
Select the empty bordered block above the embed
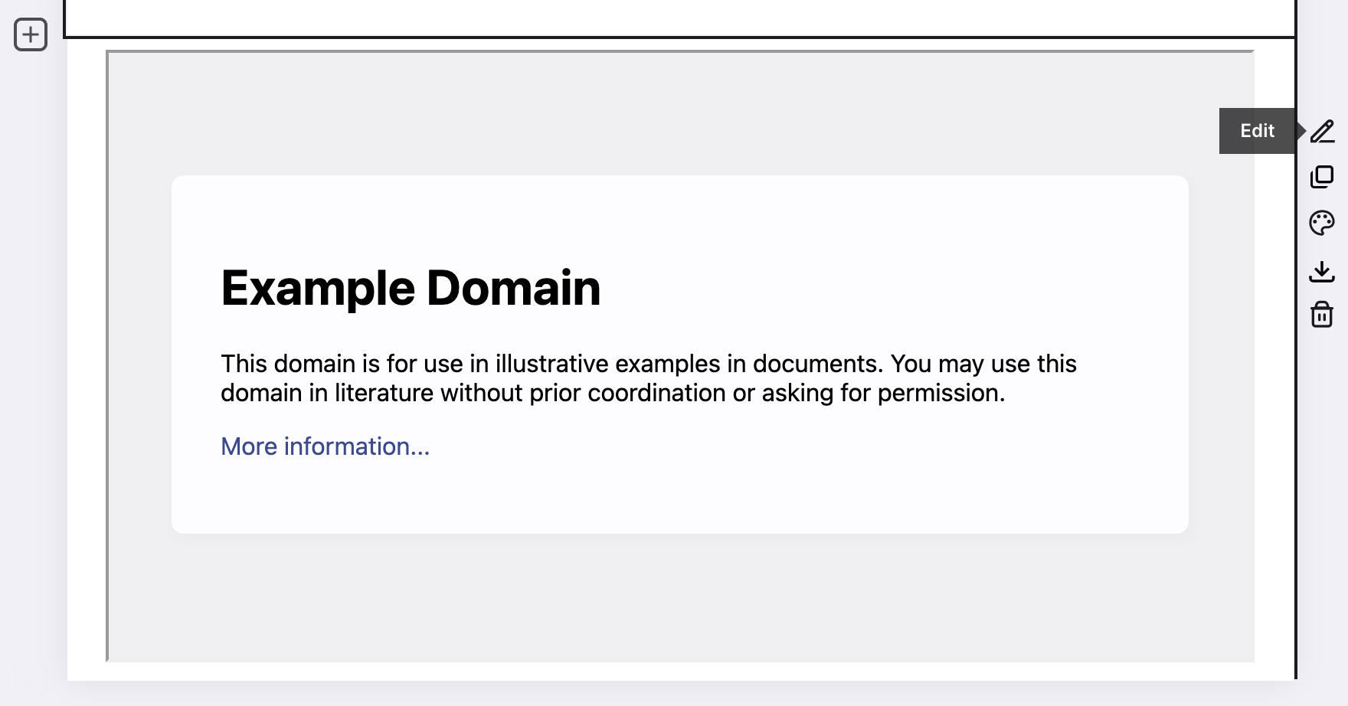click(679, 17)
